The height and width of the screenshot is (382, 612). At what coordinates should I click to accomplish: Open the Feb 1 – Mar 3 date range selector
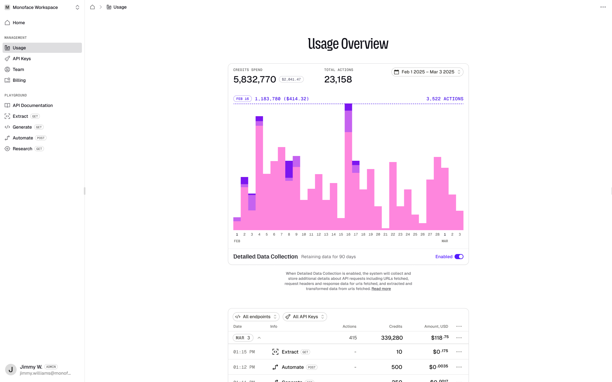(x=427, y=72)
